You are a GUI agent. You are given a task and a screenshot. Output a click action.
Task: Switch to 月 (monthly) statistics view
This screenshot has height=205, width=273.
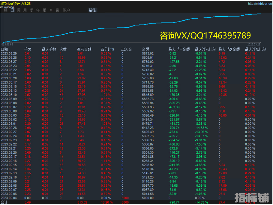click(x=25, y=10)
